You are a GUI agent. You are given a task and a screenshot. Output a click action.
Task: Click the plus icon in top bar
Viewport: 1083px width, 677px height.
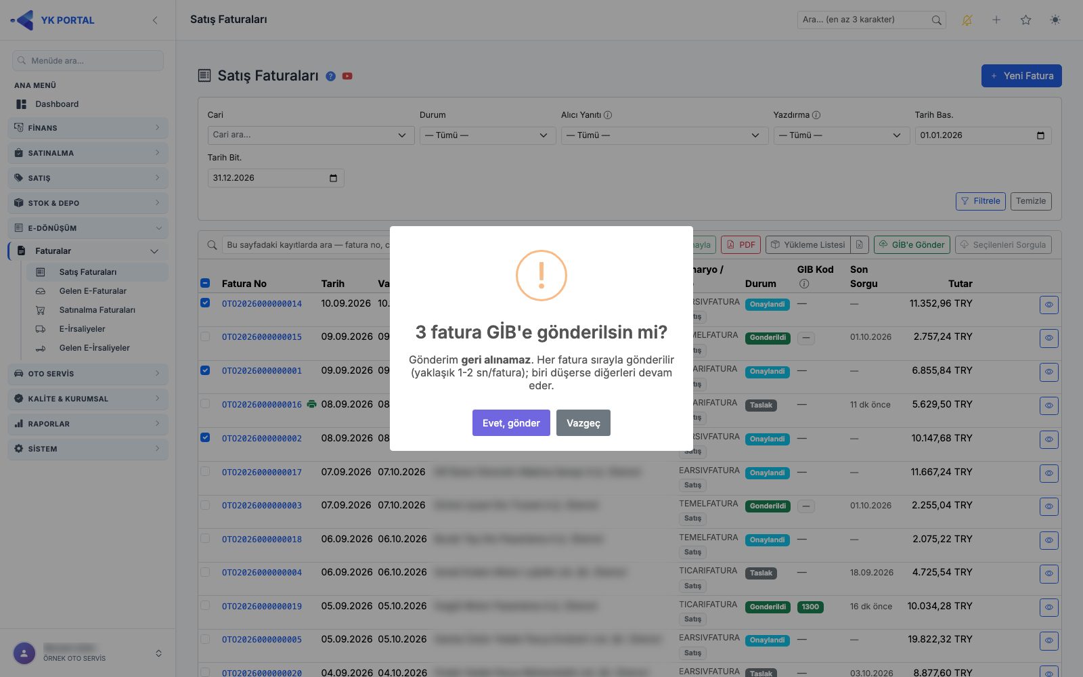(996, 20)
